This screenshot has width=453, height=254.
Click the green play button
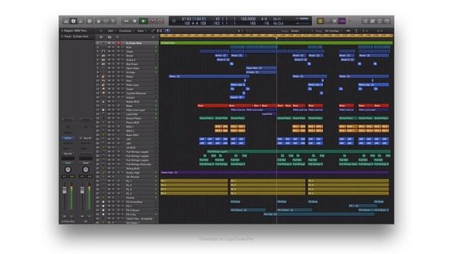pos(143,21)
